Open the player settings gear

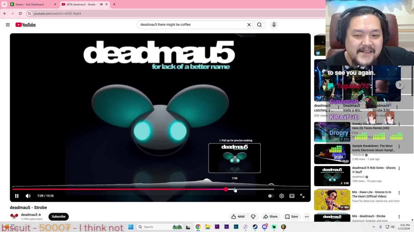pyautogui.click(x=281, y=196)
